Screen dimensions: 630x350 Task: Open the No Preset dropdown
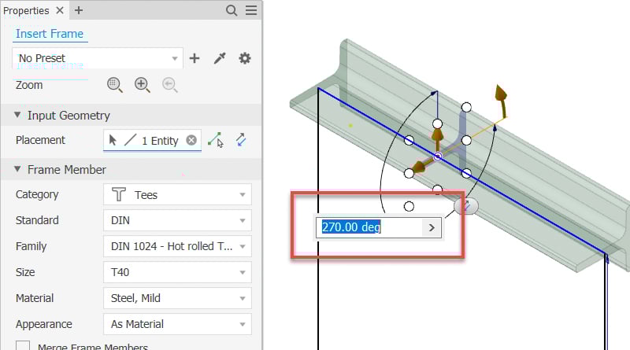point(98,58)
